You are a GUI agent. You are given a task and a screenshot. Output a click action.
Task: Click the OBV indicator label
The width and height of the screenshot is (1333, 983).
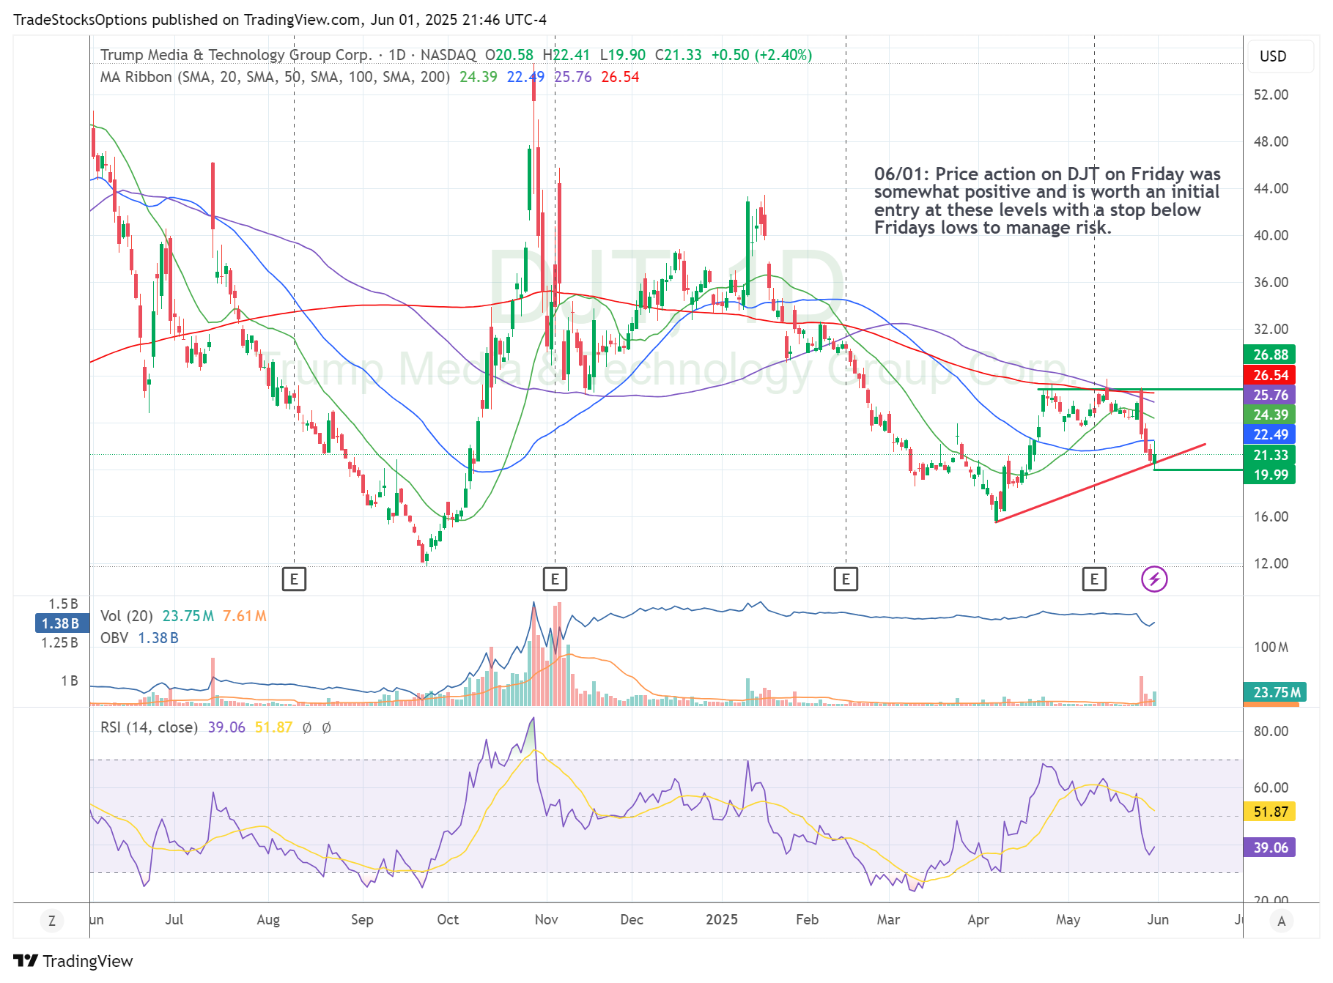tap(114, 638)
